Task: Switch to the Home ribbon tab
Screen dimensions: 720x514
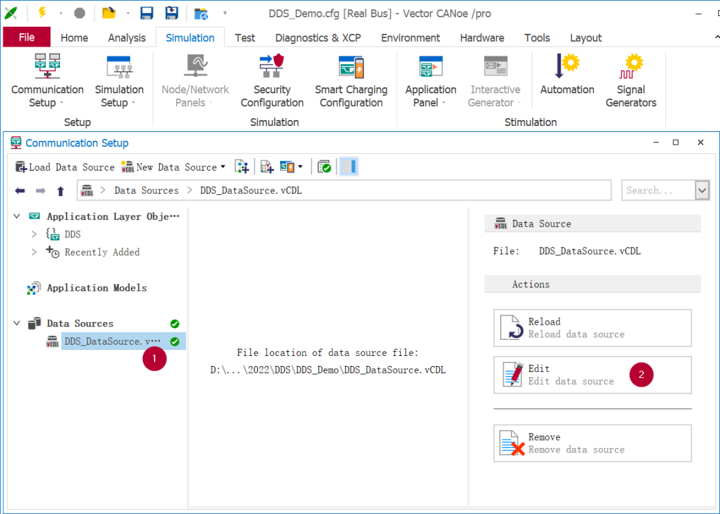Action: point(74,37)
